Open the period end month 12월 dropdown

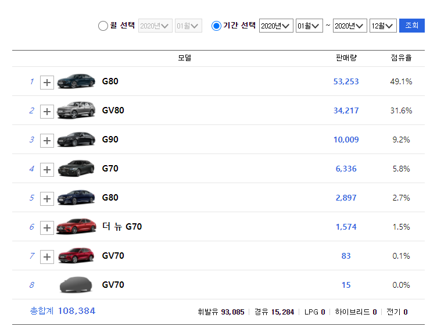tap(383, 26)
